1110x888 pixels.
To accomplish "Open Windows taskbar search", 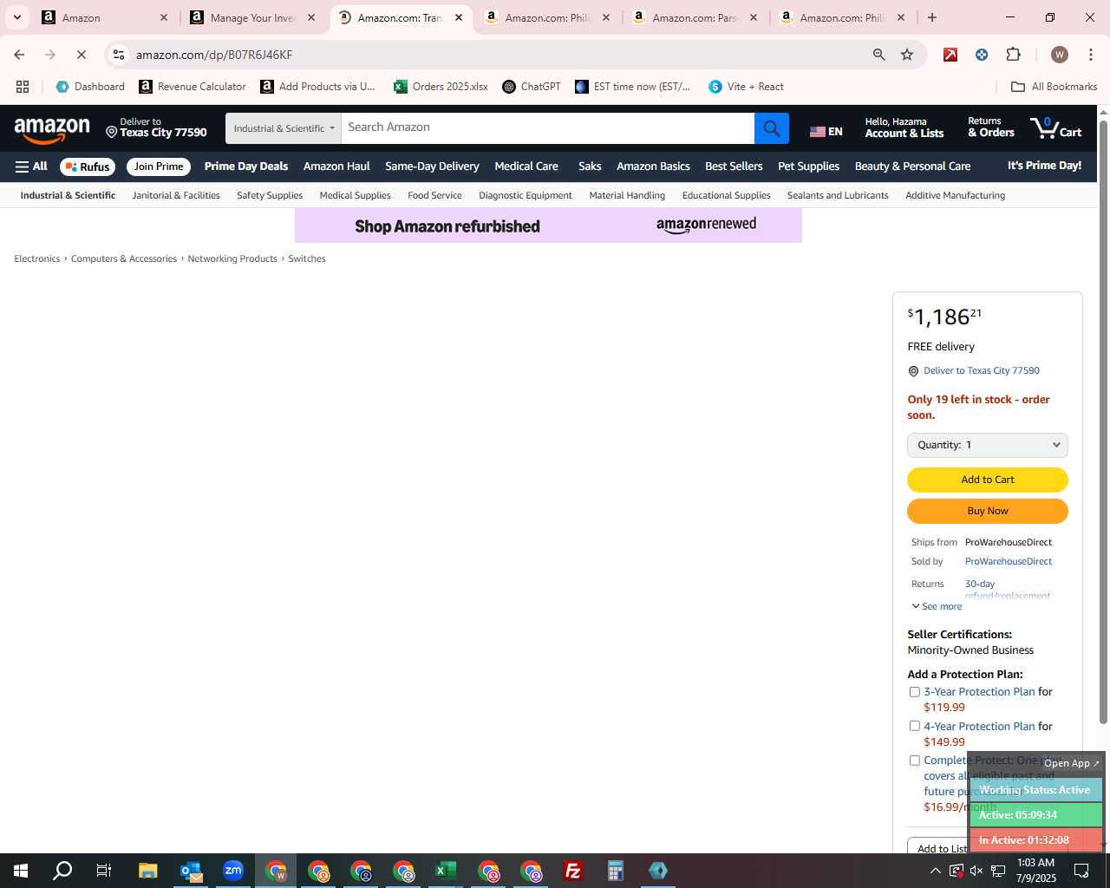I will 62,871.
